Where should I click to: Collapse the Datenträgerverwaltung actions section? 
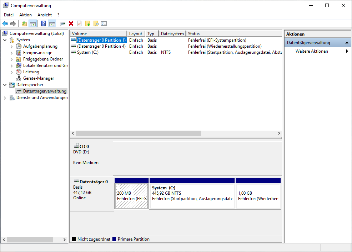click(347, 43)
